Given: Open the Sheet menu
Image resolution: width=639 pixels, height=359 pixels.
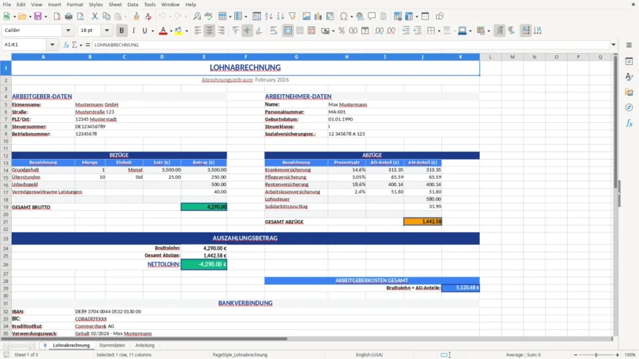Looking at the screenshot, I should coord(115,4).
